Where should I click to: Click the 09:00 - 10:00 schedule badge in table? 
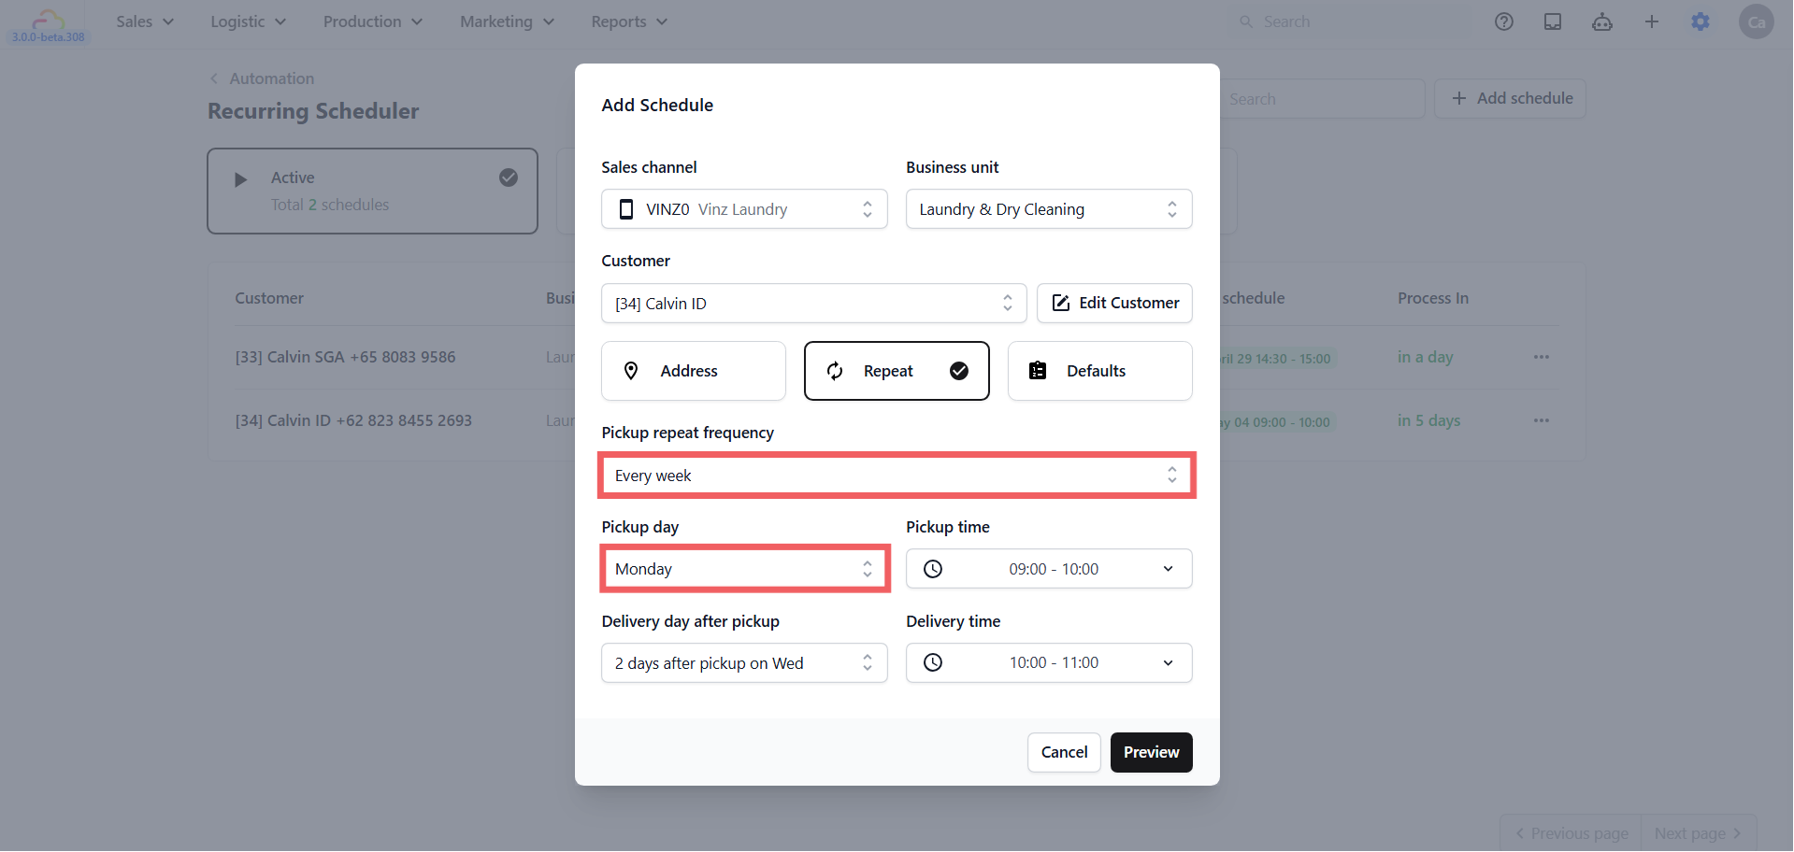coord(1277,422)
